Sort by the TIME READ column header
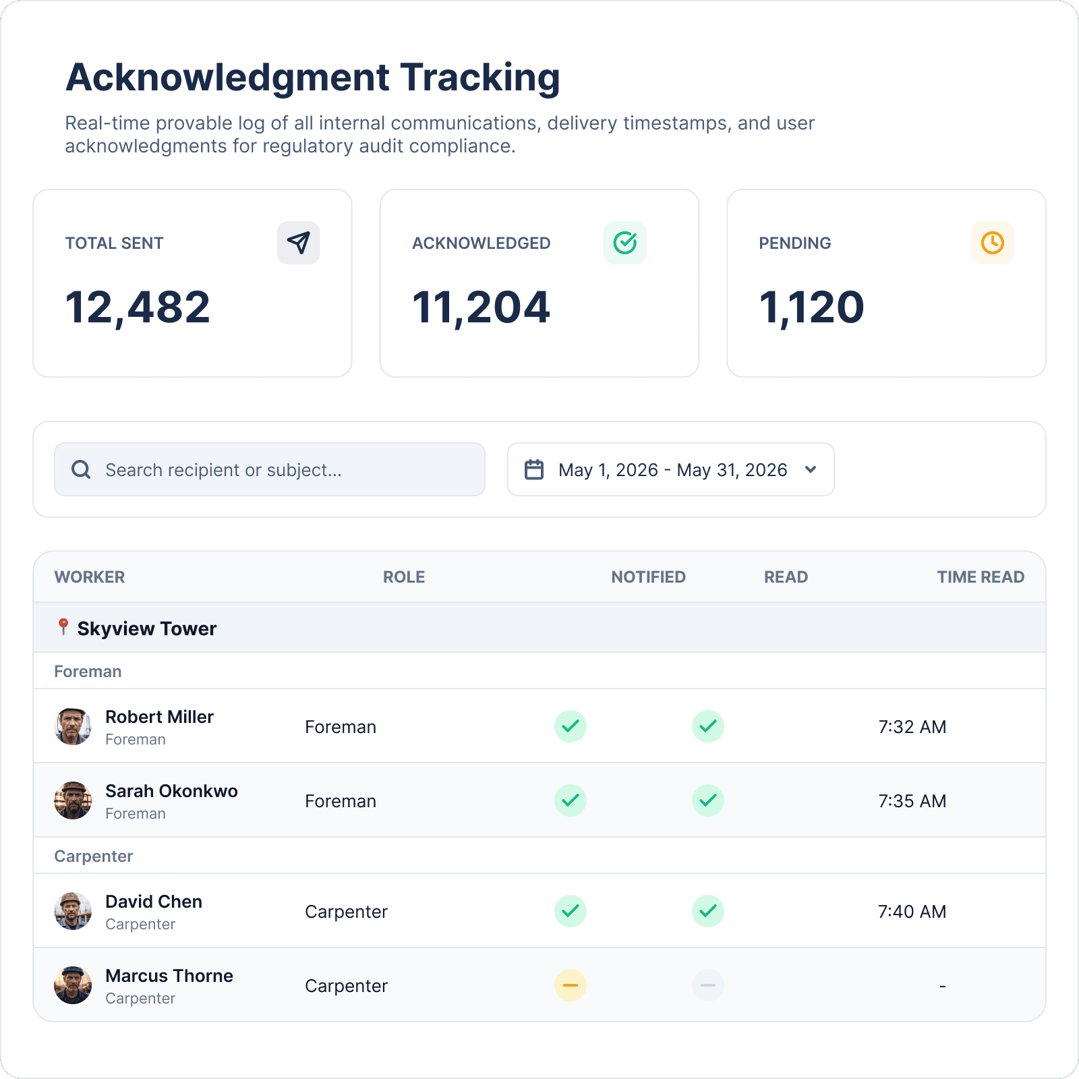Viewport: 1079px width, 1079px height. click(x=981, y=577)
